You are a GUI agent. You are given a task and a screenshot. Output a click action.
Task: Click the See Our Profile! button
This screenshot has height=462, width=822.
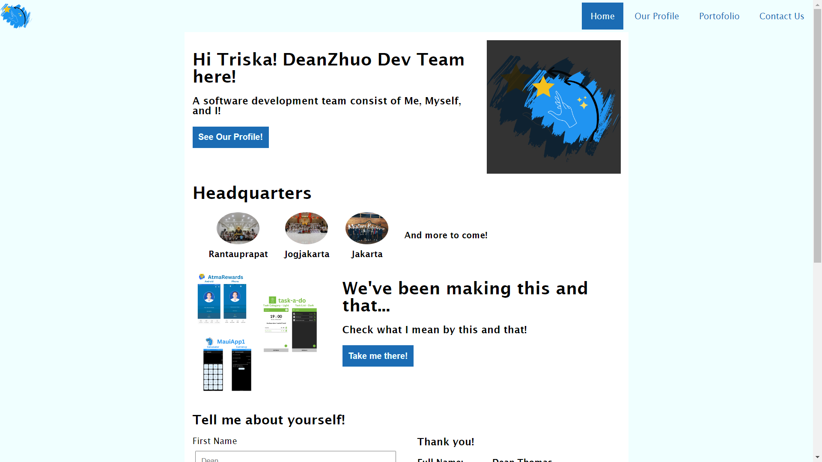231,137
